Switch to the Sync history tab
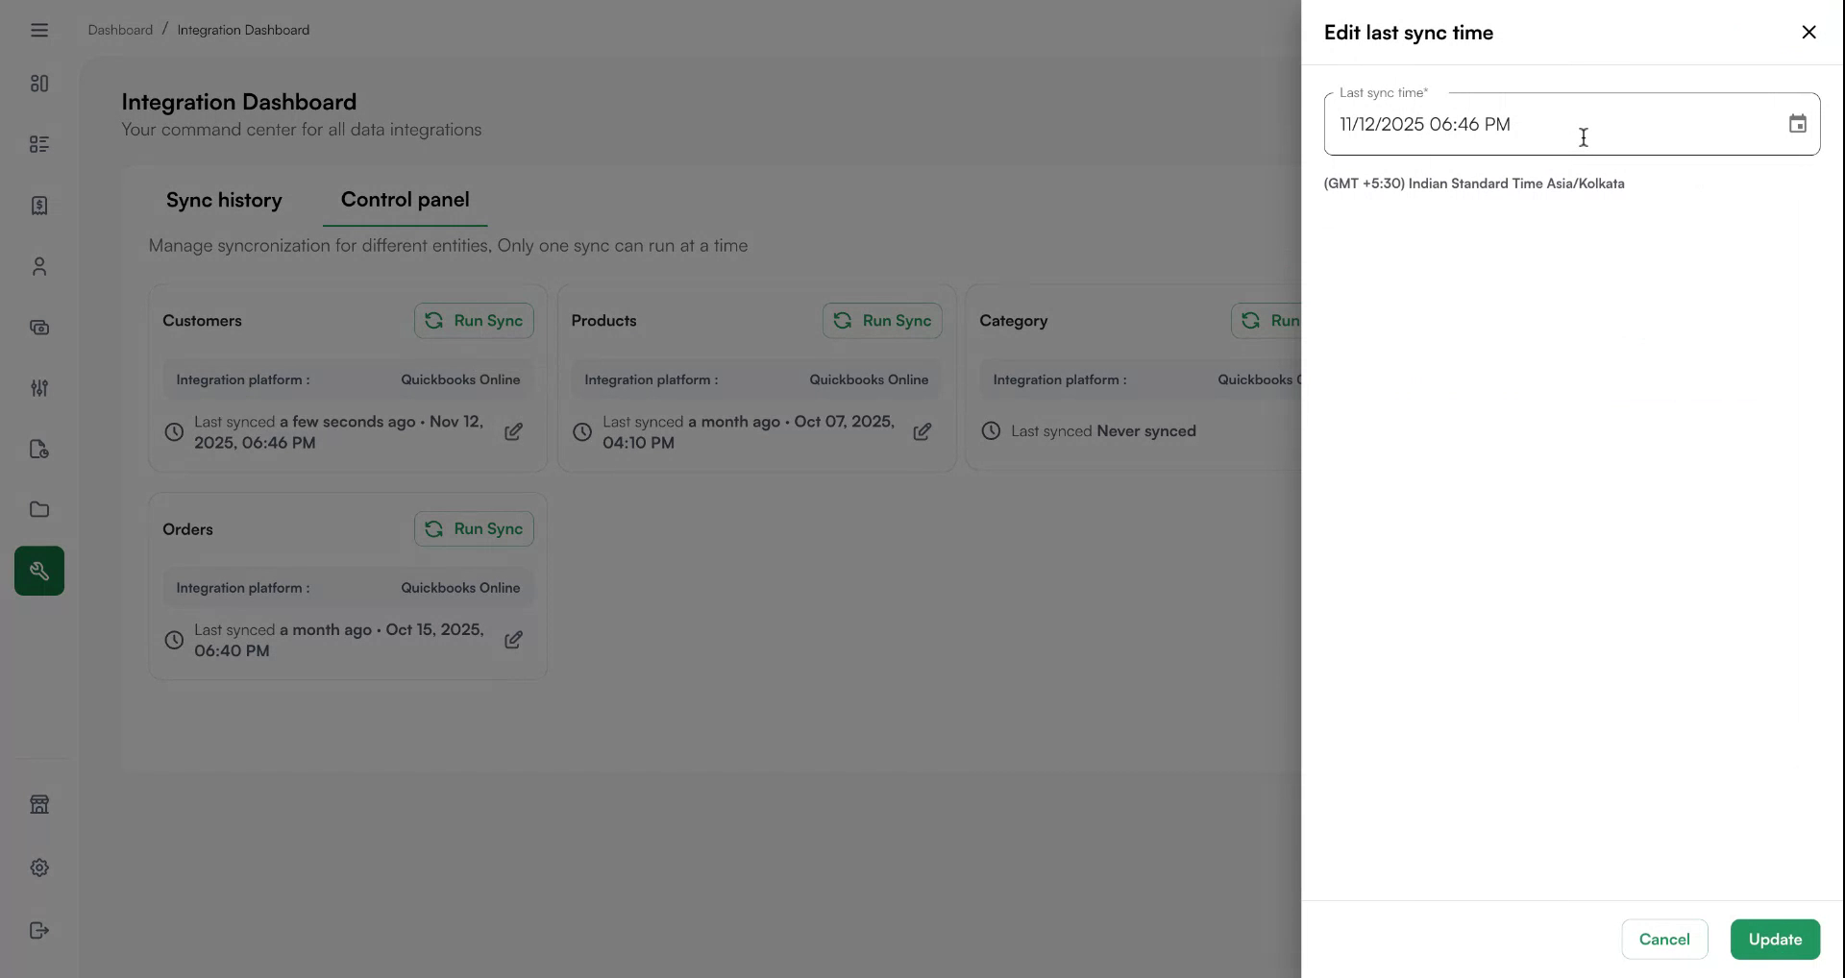The image size is (1845, 978). click(224, 200)
